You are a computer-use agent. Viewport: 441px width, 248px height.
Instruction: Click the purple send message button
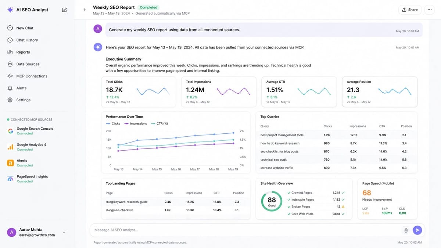(417, 230)
